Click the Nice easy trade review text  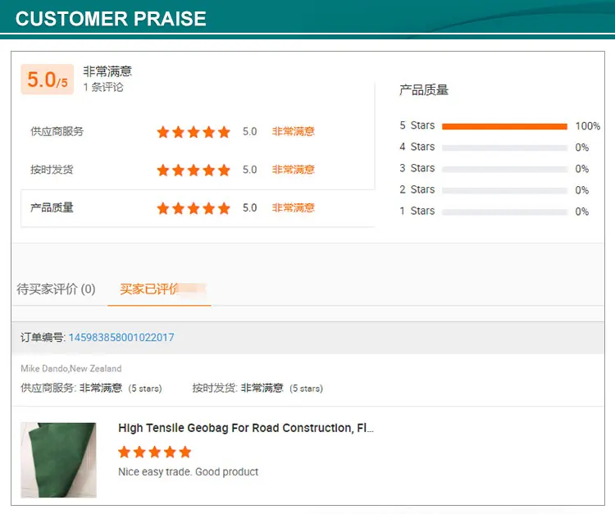pos(188,472)
